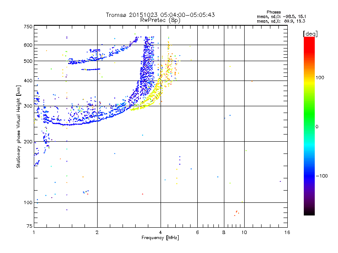Click the 'mean, sd,O: -98.5, 15.1' line
338x253 pixels.
[281, 16]
